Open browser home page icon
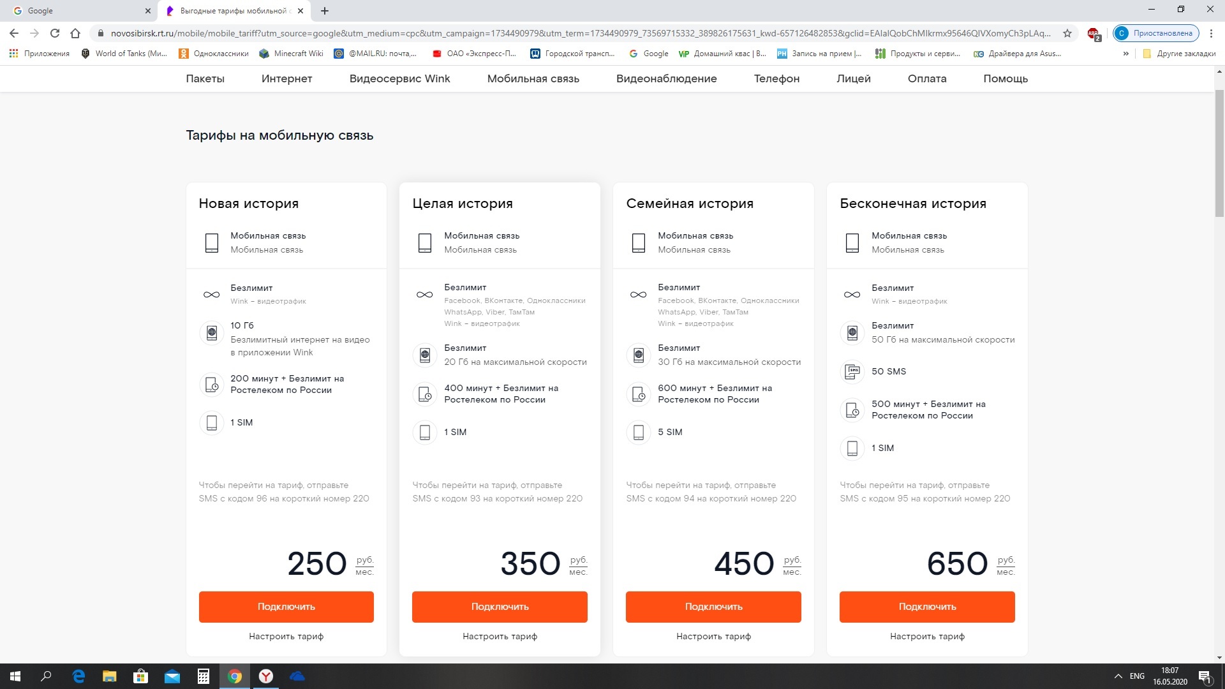1225x689 pixels. coord(75,33)
